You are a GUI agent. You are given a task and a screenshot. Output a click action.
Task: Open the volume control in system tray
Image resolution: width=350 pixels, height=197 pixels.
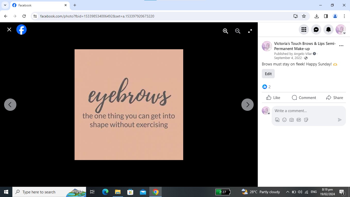[x=300, y=192]
